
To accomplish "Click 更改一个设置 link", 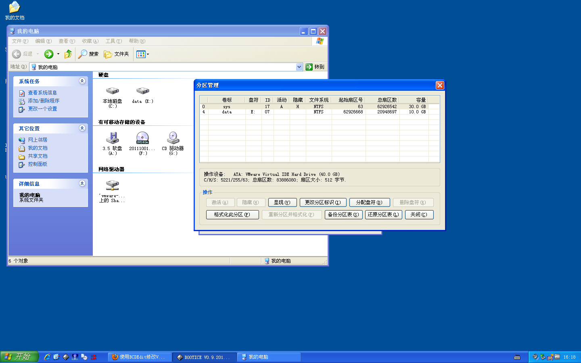I will point(42,109).
